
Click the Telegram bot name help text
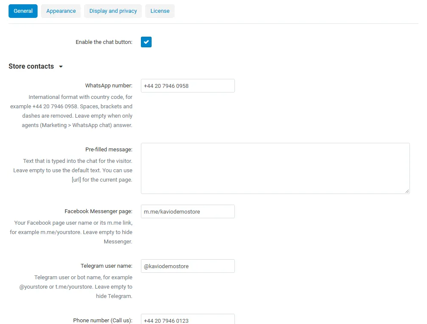[76, 287]
